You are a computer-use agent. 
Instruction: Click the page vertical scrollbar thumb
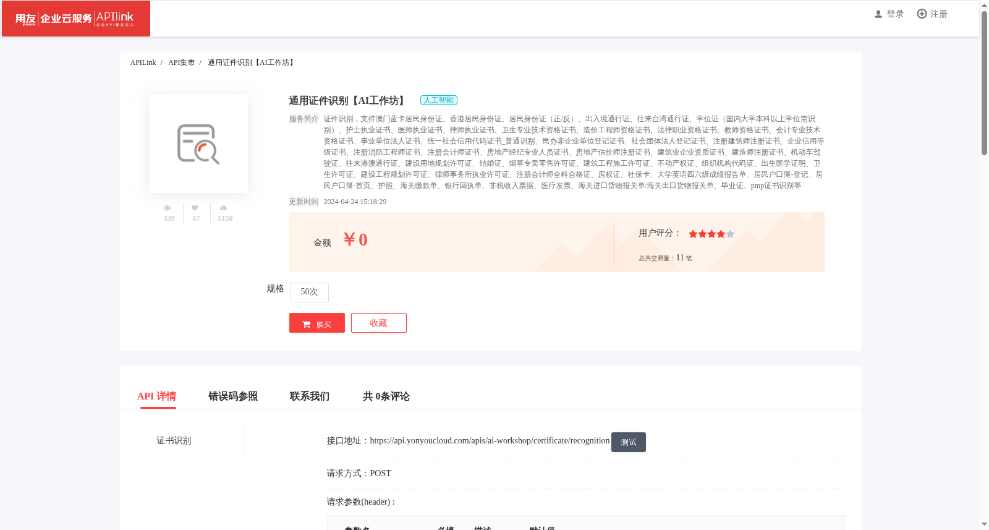tap(984, 82)
